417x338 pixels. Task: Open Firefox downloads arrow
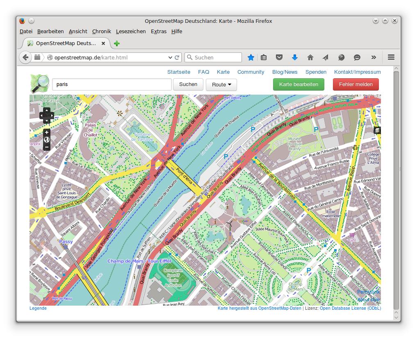[294, 58]
